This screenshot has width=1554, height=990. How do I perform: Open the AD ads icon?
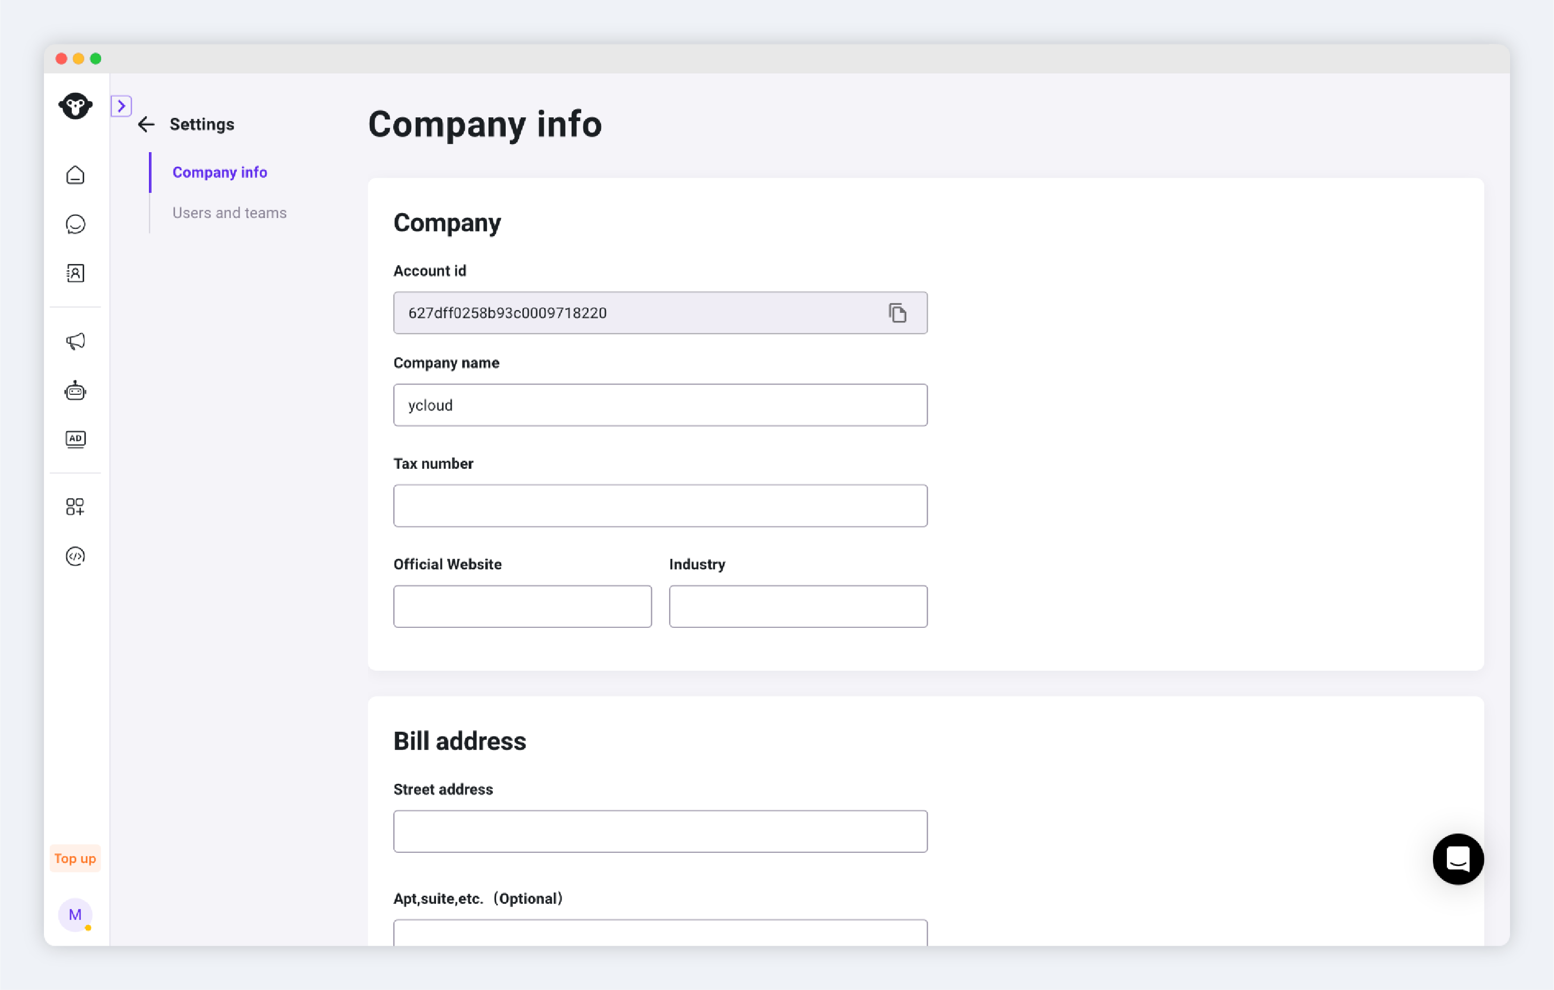[x=76, y=439]
